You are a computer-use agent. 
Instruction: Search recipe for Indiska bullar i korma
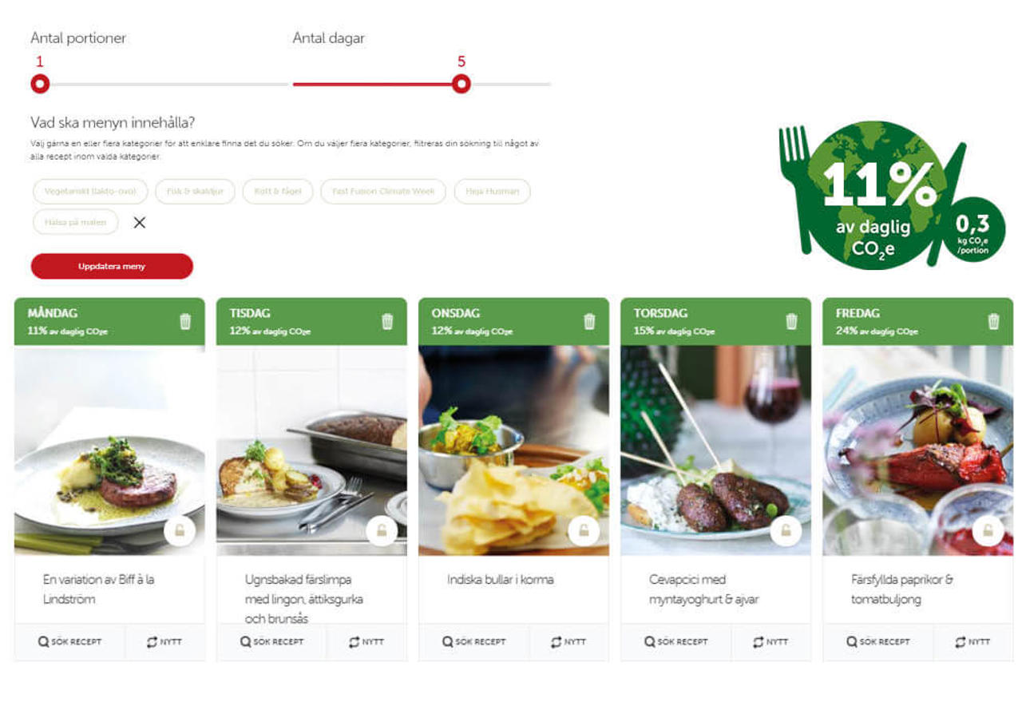click(474, 641)
